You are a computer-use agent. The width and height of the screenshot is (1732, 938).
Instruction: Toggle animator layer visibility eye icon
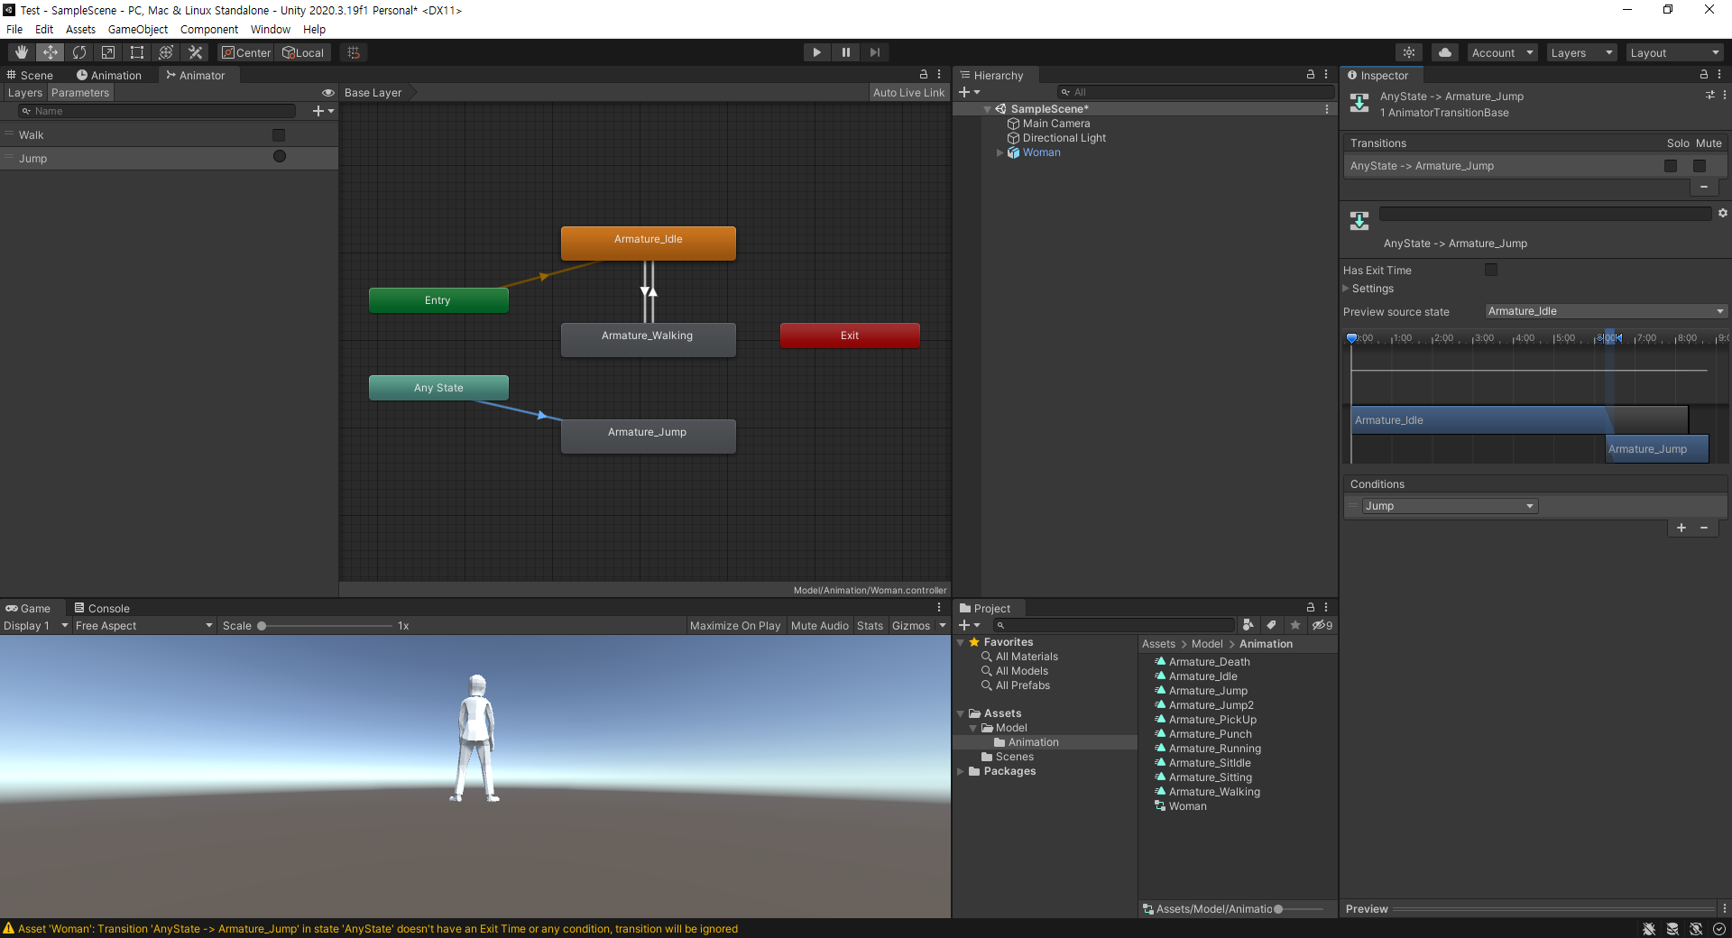[x=328, y=93]
